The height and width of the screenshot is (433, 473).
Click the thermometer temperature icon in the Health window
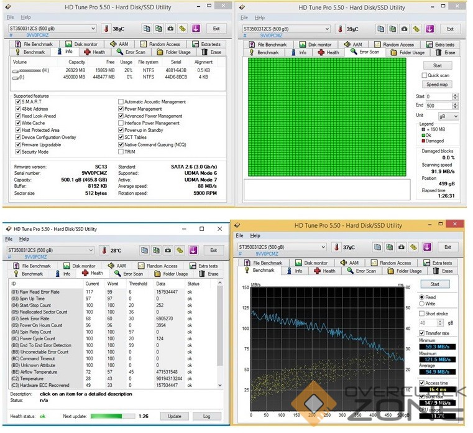tap(104, 250)
